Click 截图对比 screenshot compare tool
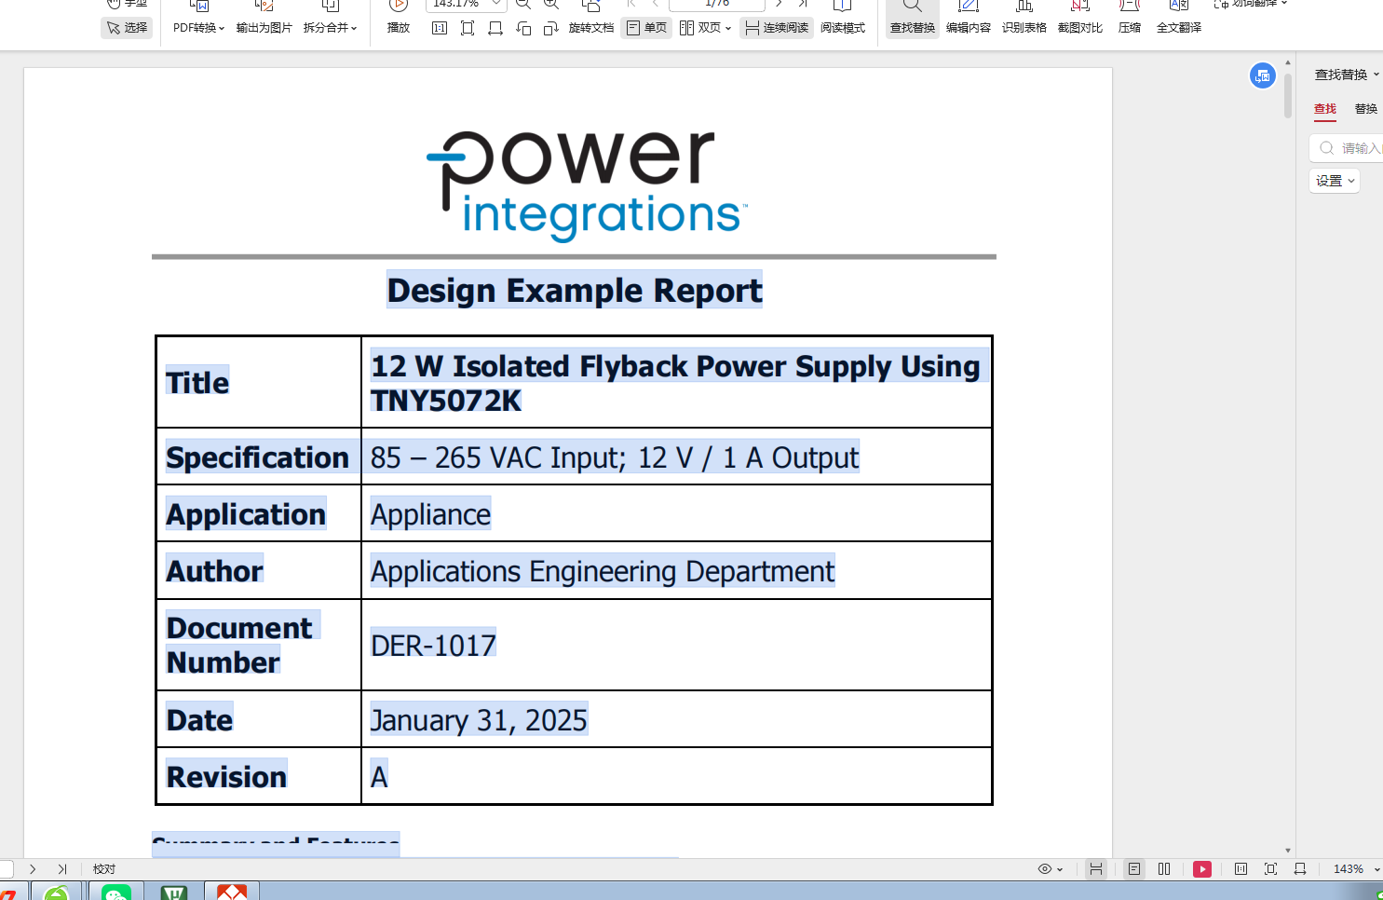 click(x=1080, y=20)
